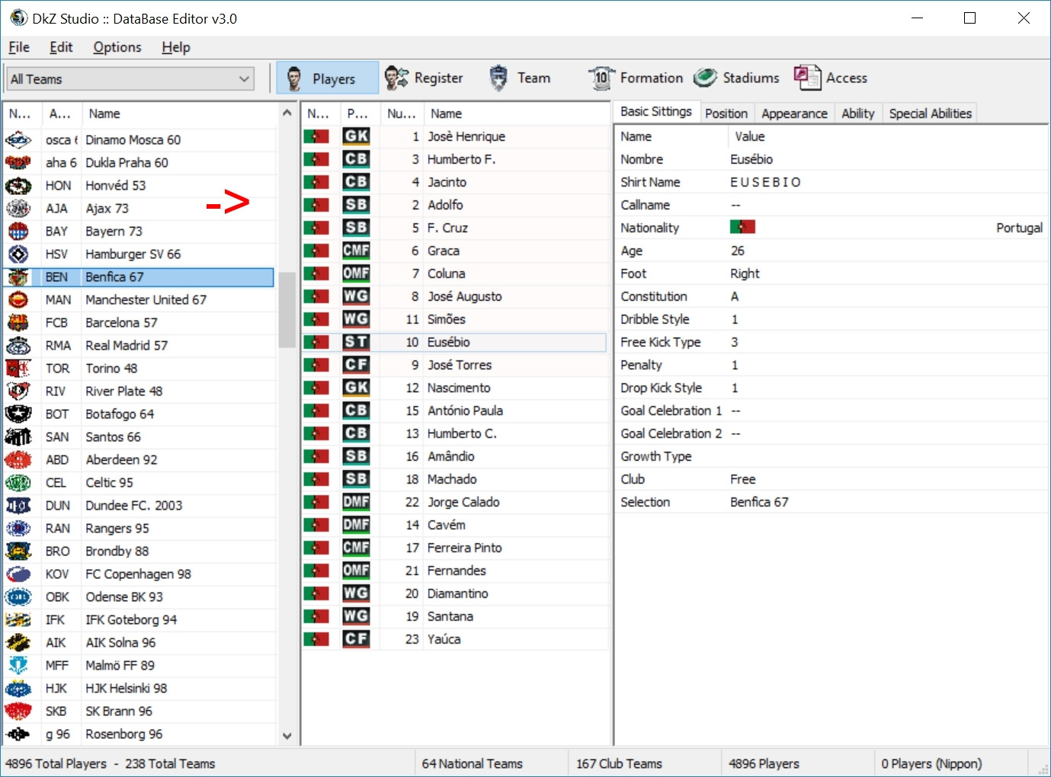The width and height of the screenshot is (1051, 777).
Task: Switch to the Position tab
Action: (x=726, y=114)
